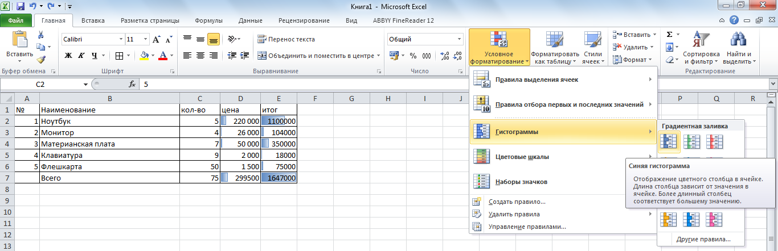Toggle italic formatting (К)
This screenshot has width=778, height=251.
(81, 56)
